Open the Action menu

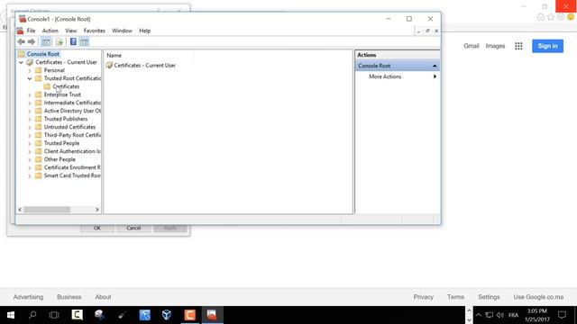coord(50,31)
